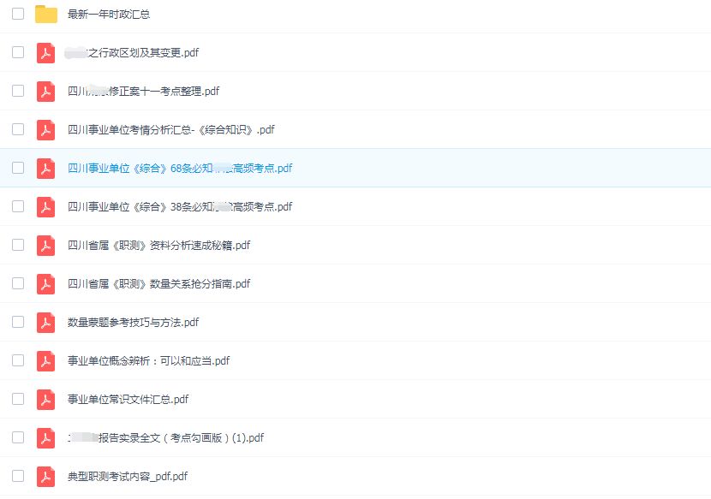
Task: Select checkbox for 之行政区划及其变更.pdf
Action: coord(18,52)
